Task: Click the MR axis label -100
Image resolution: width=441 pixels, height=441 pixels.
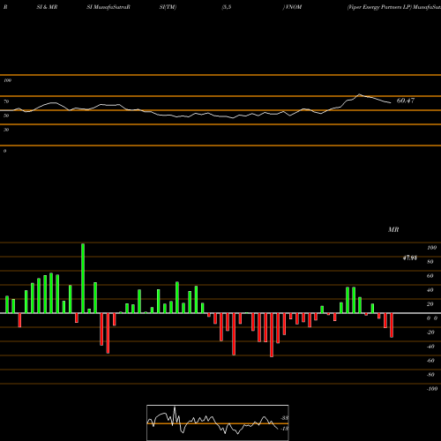Action: [432, 389]
